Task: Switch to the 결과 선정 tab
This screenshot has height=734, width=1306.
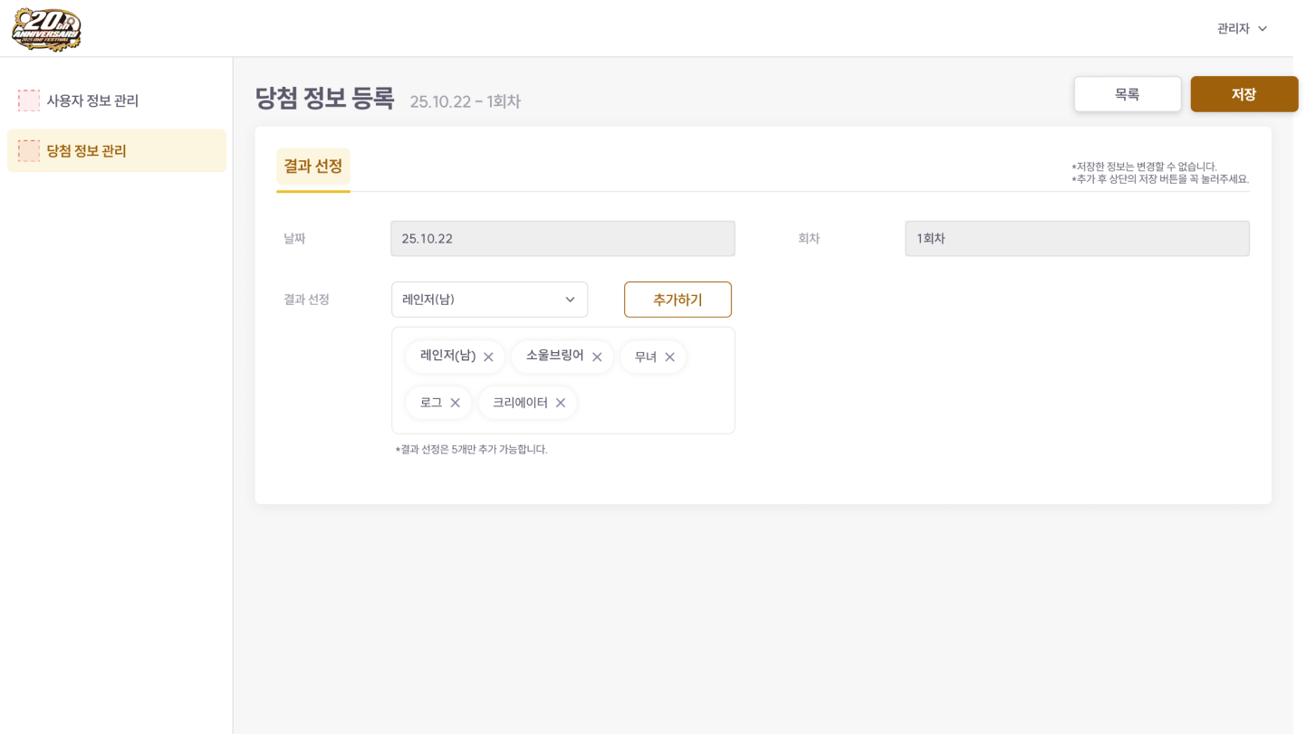Action: 313,167
